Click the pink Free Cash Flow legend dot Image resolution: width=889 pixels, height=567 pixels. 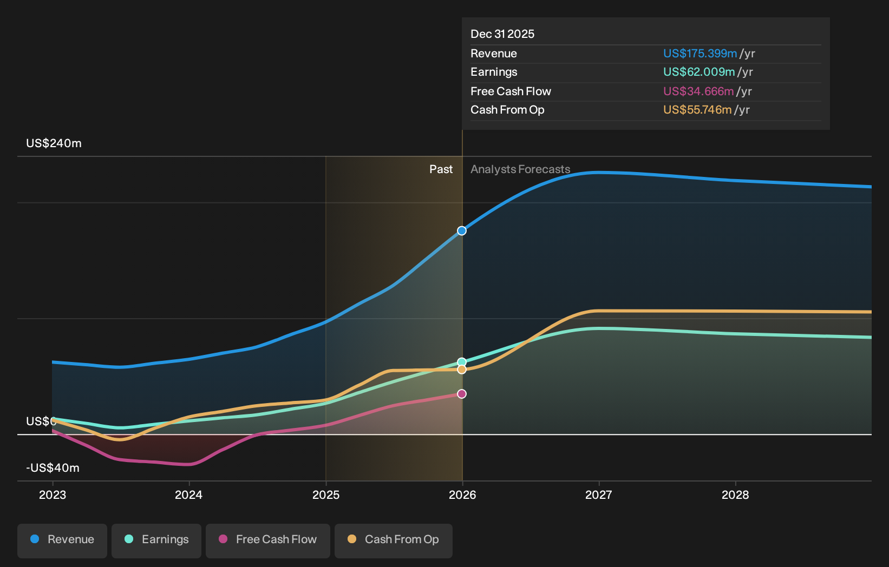pos(223,539)
